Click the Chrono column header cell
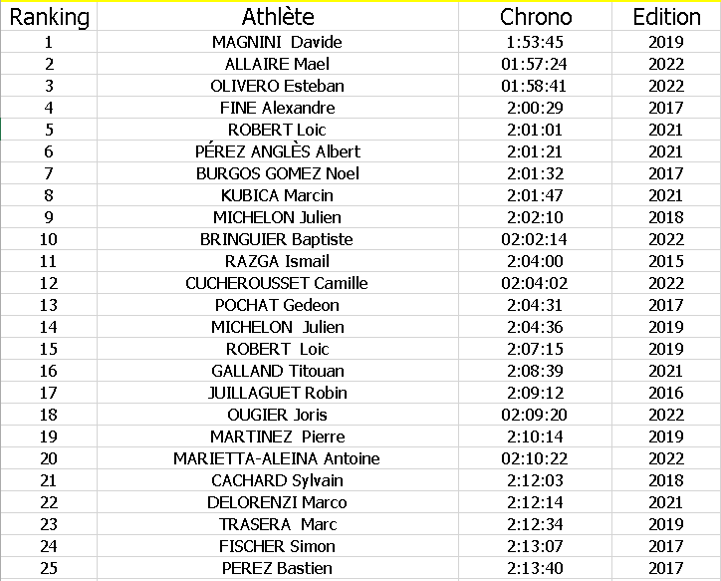 (535, 17)
